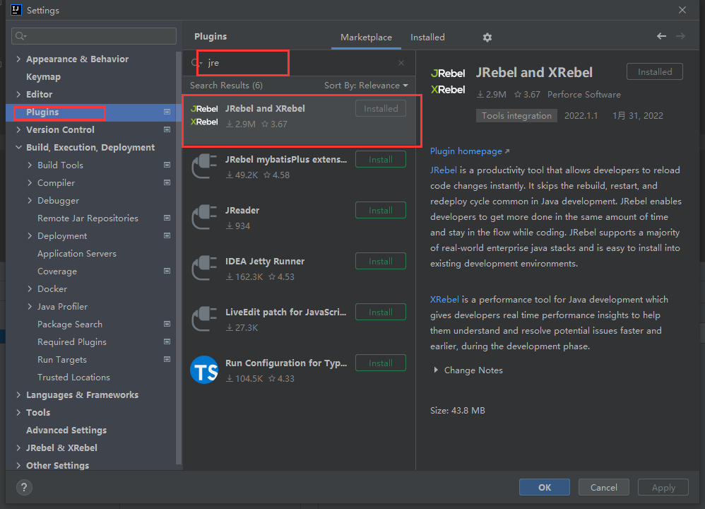Expand the Editor settings node

point(18,95)
